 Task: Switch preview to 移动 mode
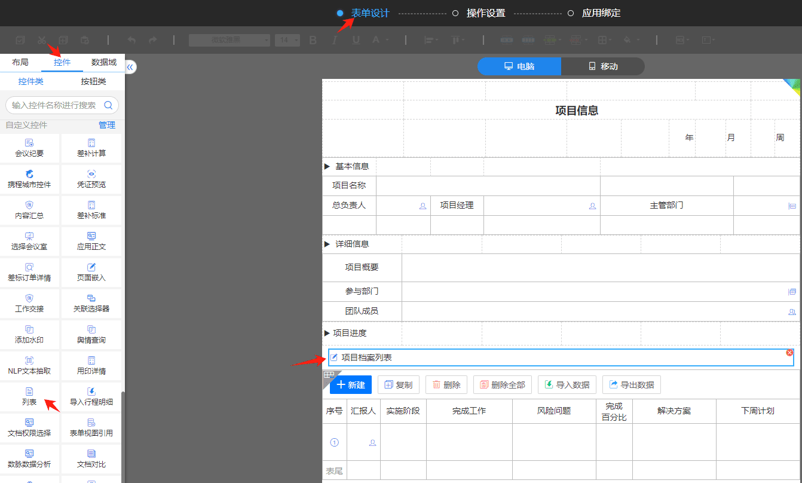(x=603, y=66)
